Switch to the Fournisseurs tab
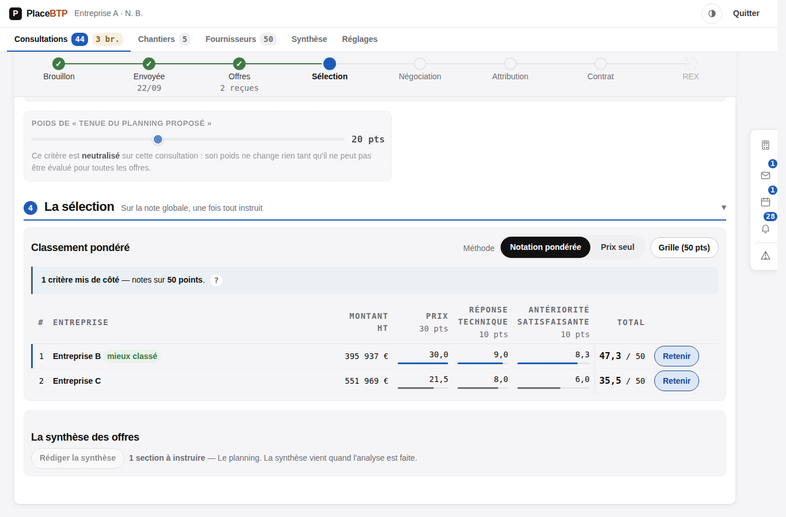 (x=241, y=39)
